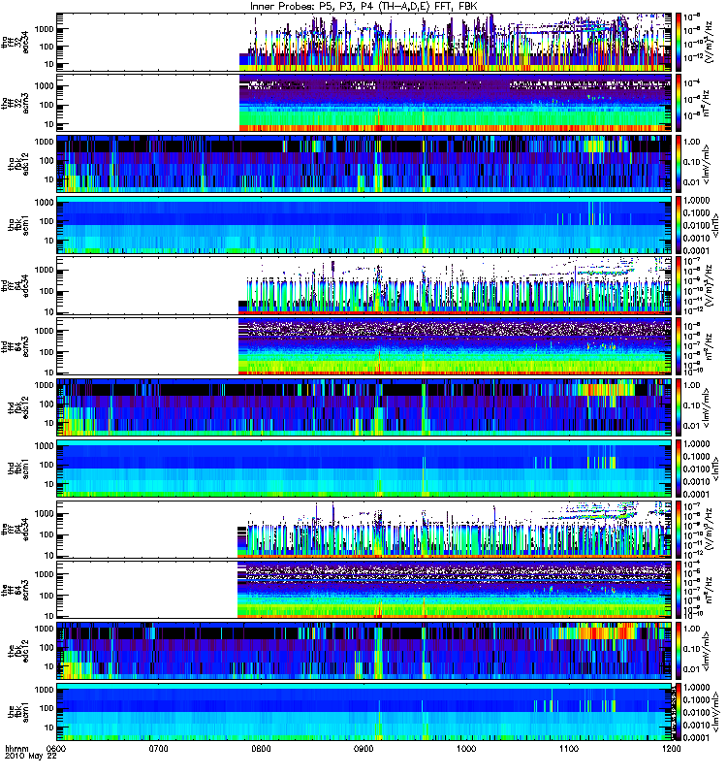Screen dimensions: 727x776
Task: Select the color bar beside the fff scm3 panel
Action: point(679,590)
